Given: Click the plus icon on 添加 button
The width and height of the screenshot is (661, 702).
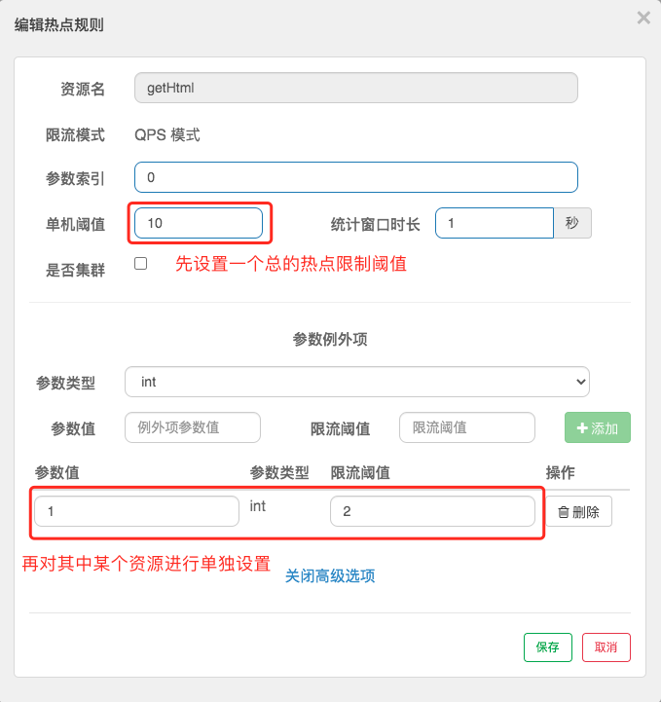Looking at the screenshot, I should (x=582, y=428).
